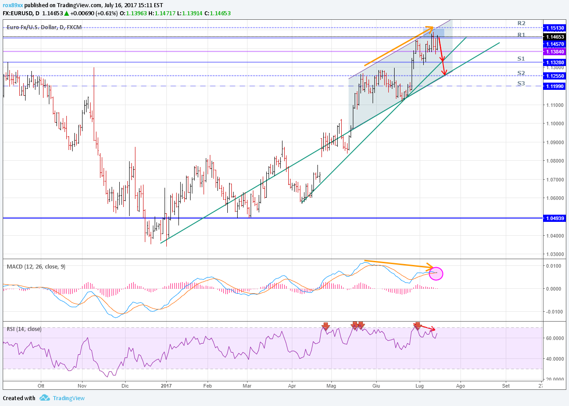Click the 2017 year label on time axis

coord(166,385)
